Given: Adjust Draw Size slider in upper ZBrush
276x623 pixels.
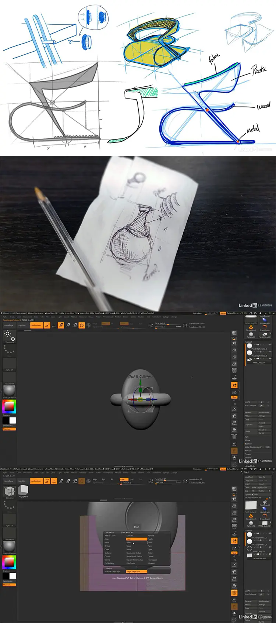Looking at the screenshot, I should (x=168, y=327).
